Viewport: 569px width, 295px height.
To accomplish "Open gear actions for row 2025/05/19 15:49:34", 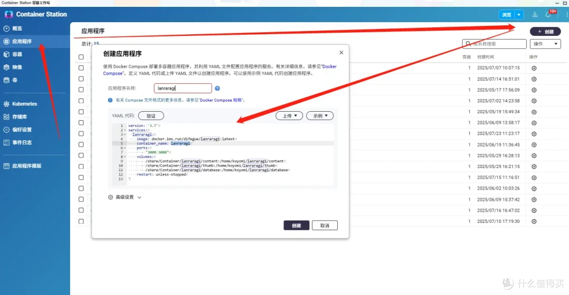I will (x=534, y=112).
